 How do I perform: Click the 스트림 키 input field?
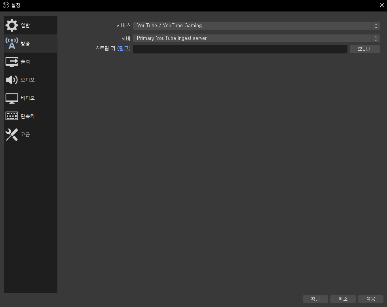pos(240,49)
